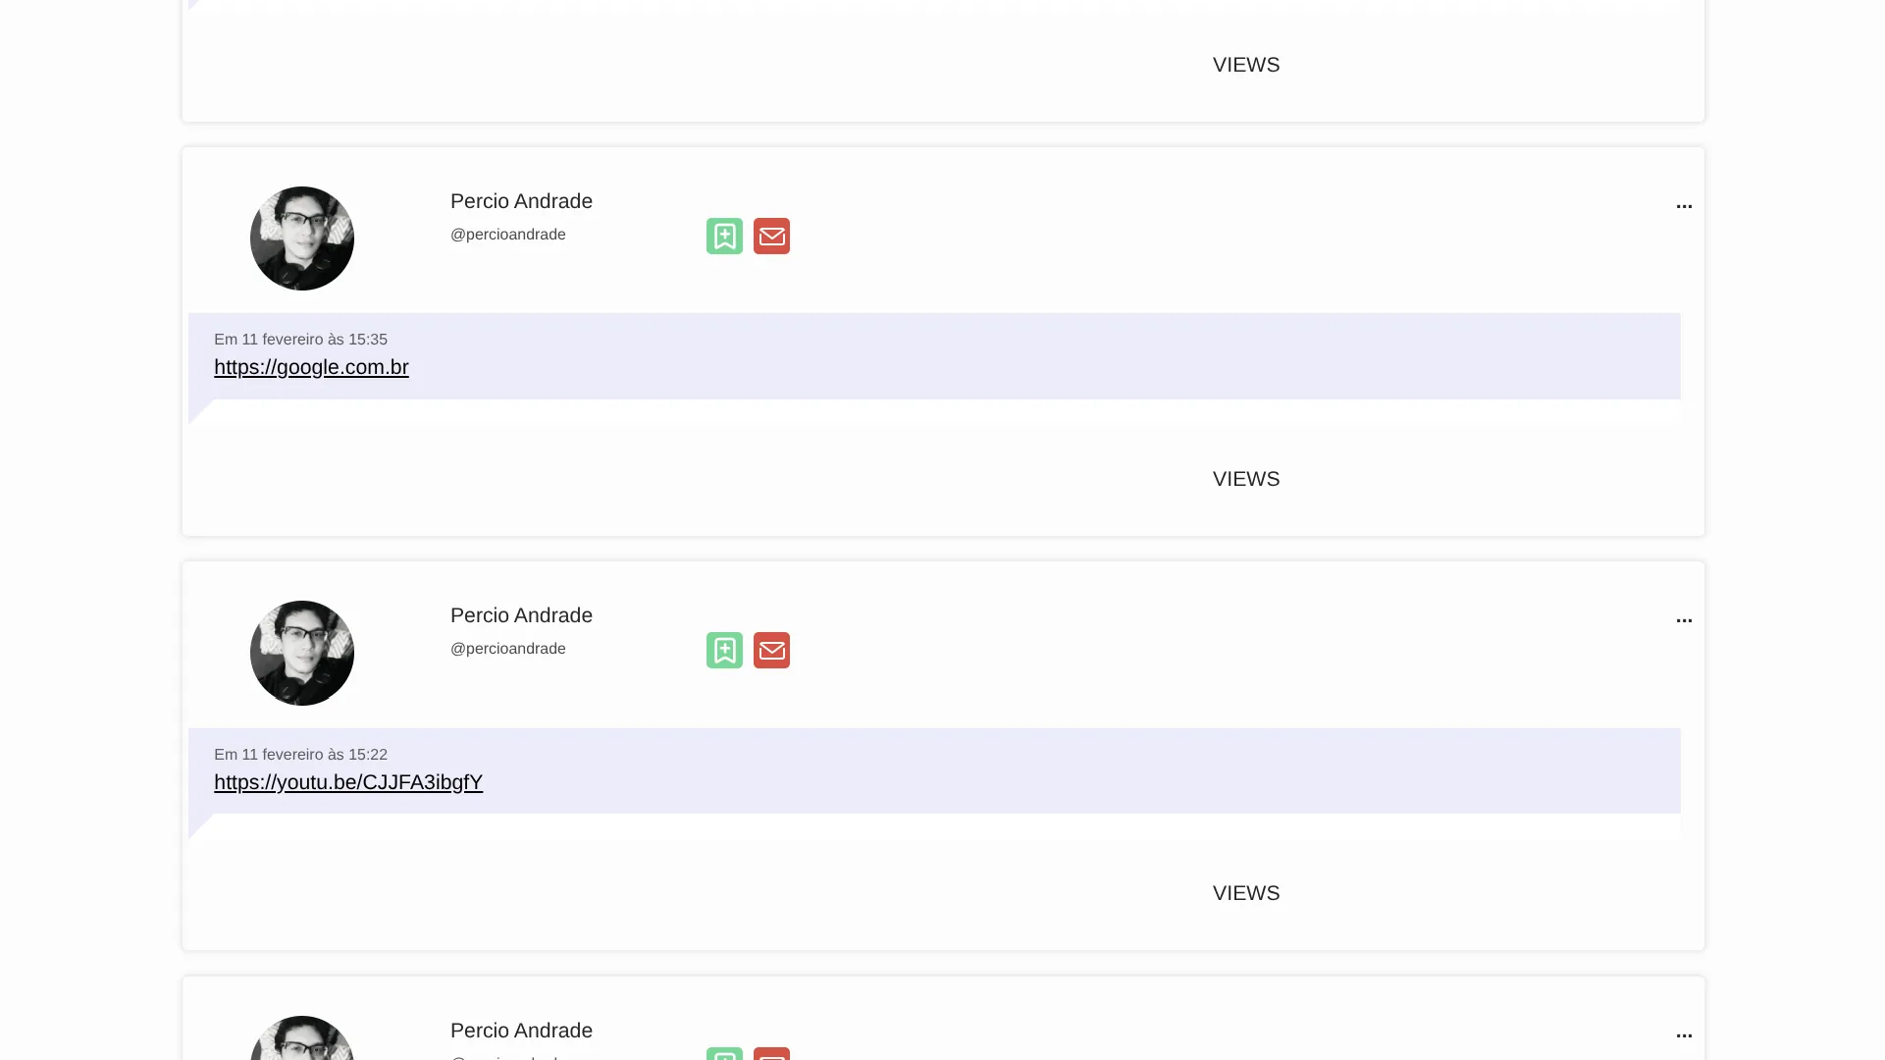Click the profile avatar on the 15:35 post
The image size is (1885, 1060).
302,238
